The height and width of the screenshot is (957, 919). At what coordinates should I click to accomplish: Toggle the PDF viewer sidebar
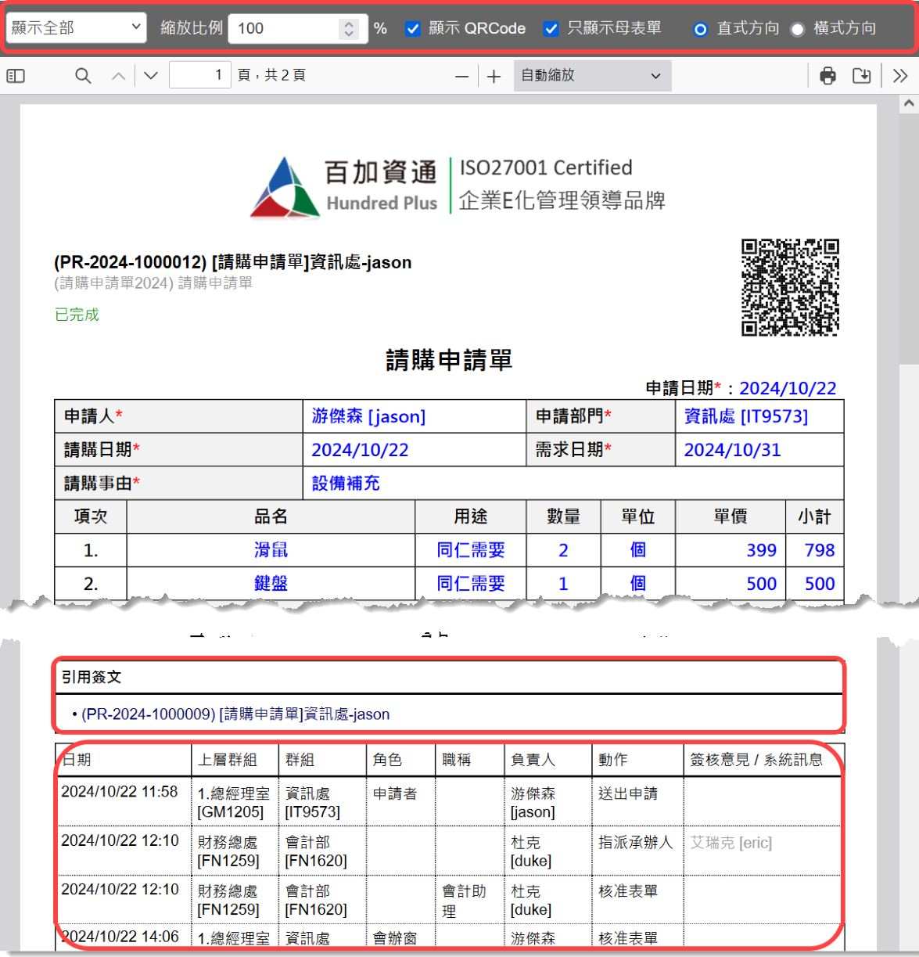[x=16, y=76]
